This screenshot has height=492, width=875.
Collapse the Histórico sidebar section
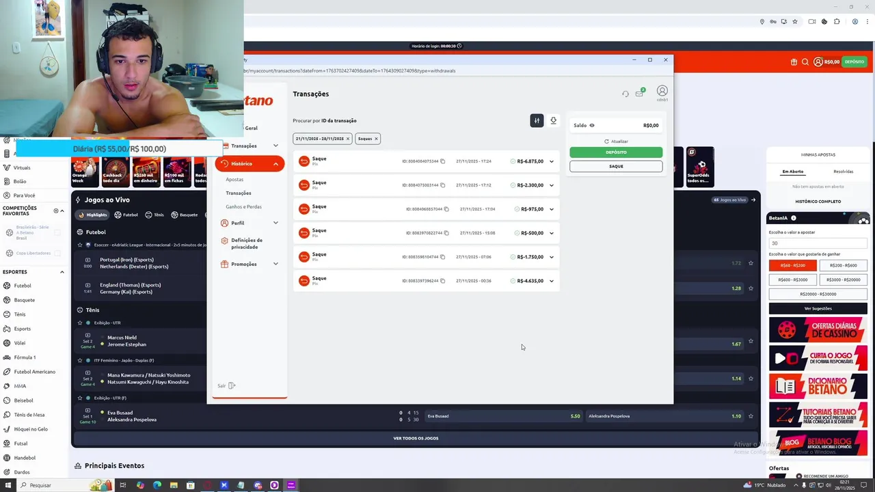click(x=275, y=164)
